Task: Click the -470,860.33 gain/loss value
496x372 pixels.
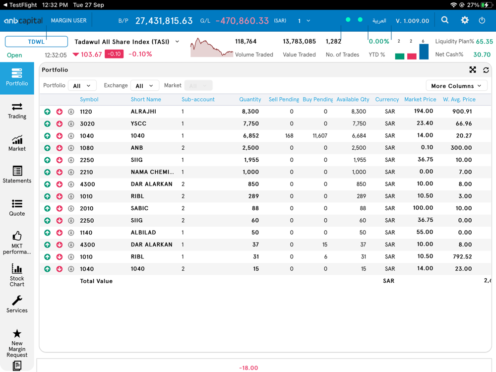Action: point(242,21)
